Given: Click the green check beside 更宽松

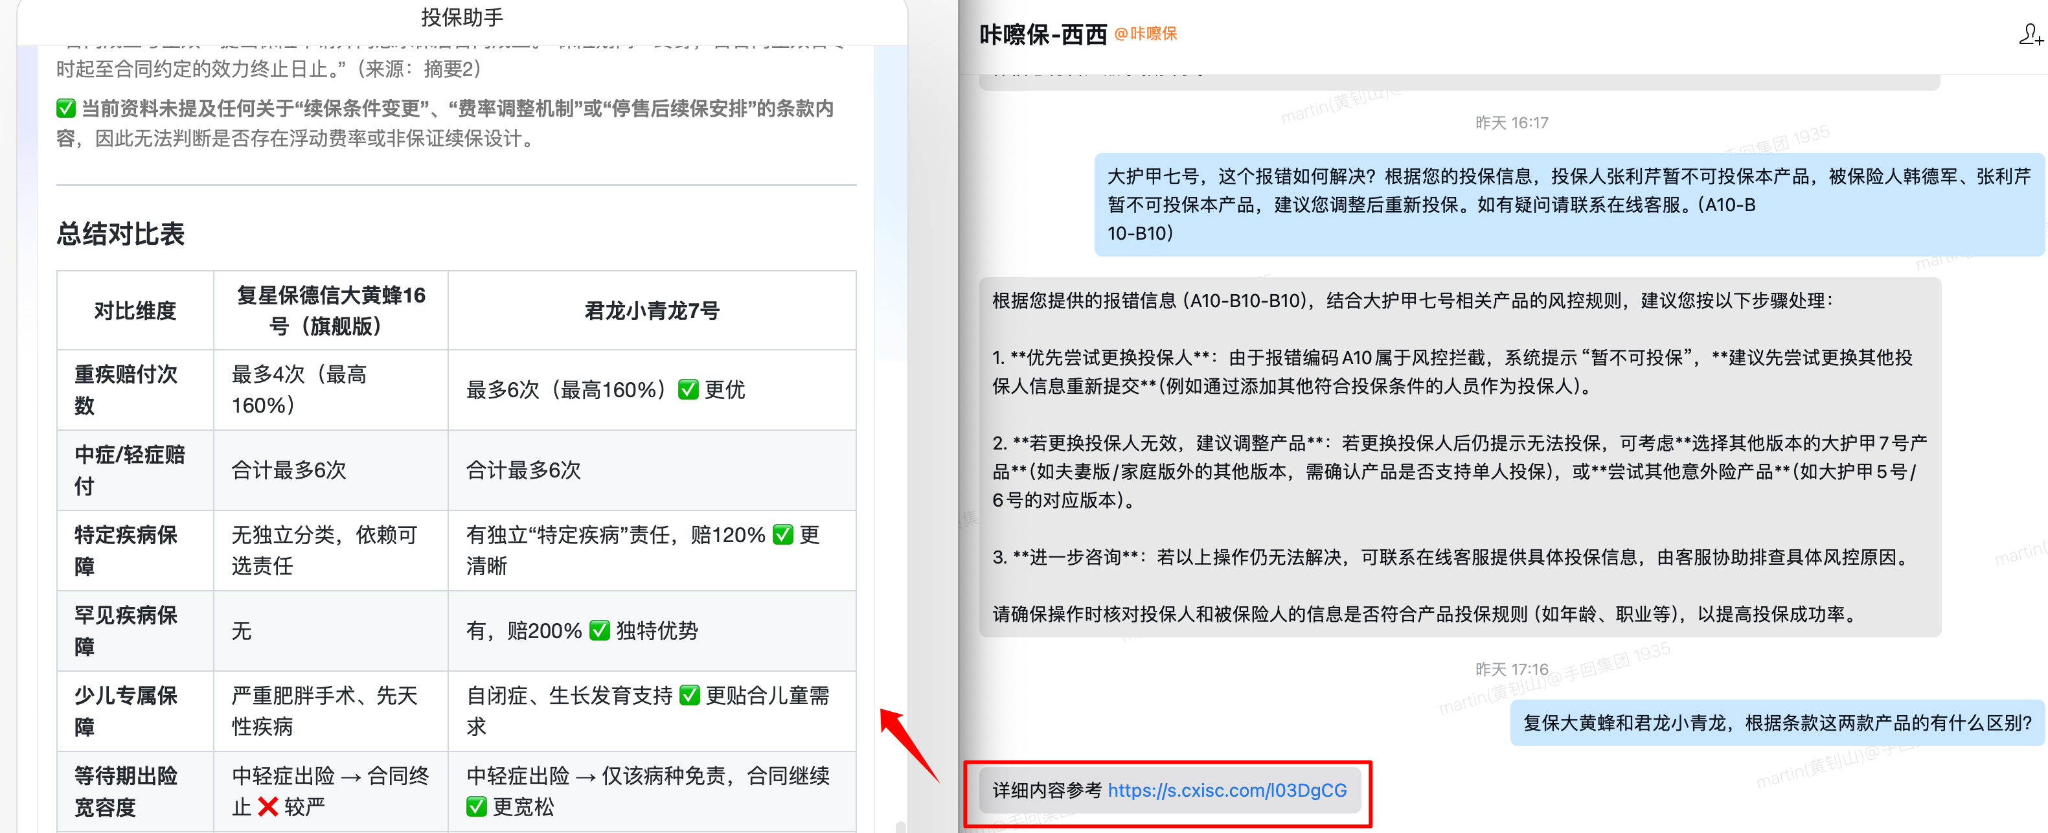Looking at the screenshot, I should [x=476, y=807].
